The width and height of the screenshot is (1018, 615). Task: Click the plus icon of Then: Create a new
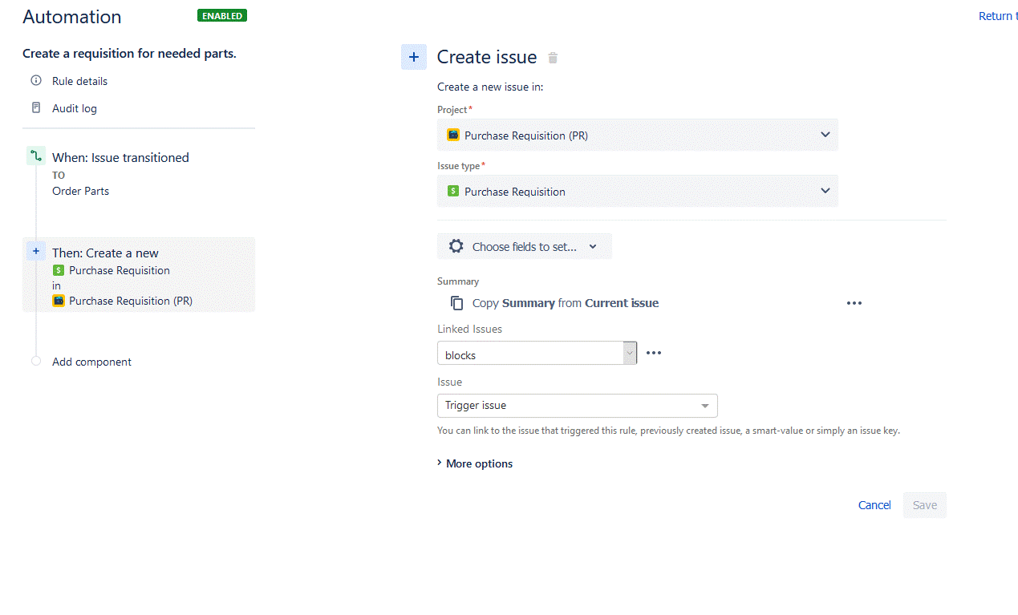[36, 252]
